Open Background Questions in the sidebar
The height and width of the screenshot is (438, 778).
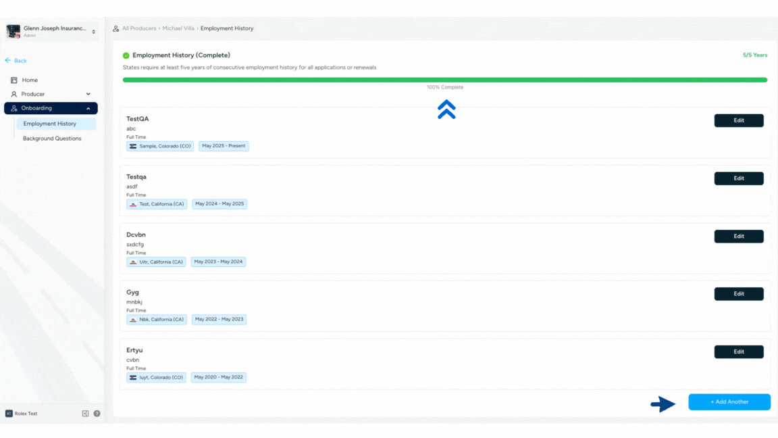(52, 139)
